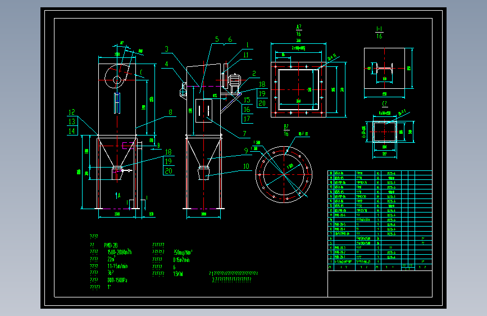Viewport: 487px width, 316px height.
Task: Select the large square flange detail view
Action: pyautogui.click(x=298, y=89)
